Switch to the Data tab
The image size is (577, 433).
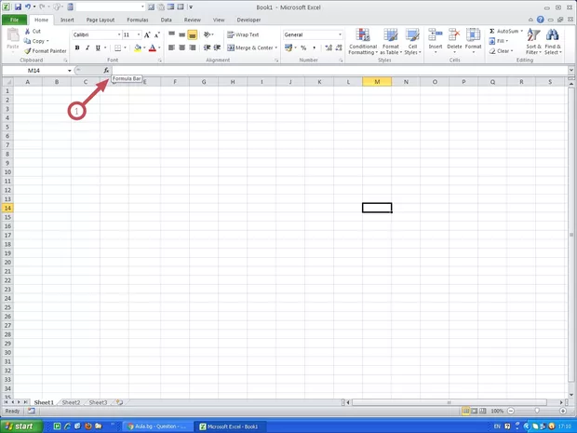[166, 20]
